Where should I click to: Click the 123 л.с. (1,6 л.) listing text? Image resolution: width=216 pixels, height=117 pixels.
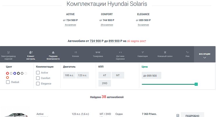point(80,114)
